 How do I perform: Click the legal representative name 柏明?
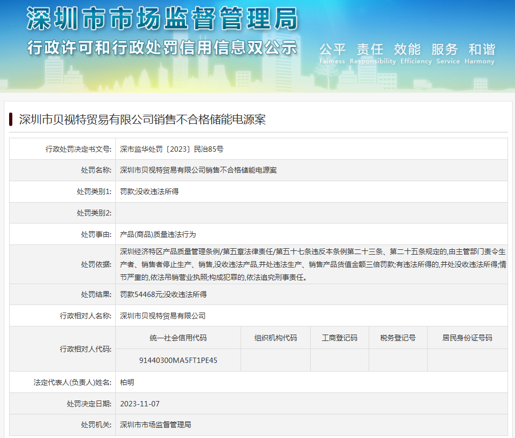point(127,382)
